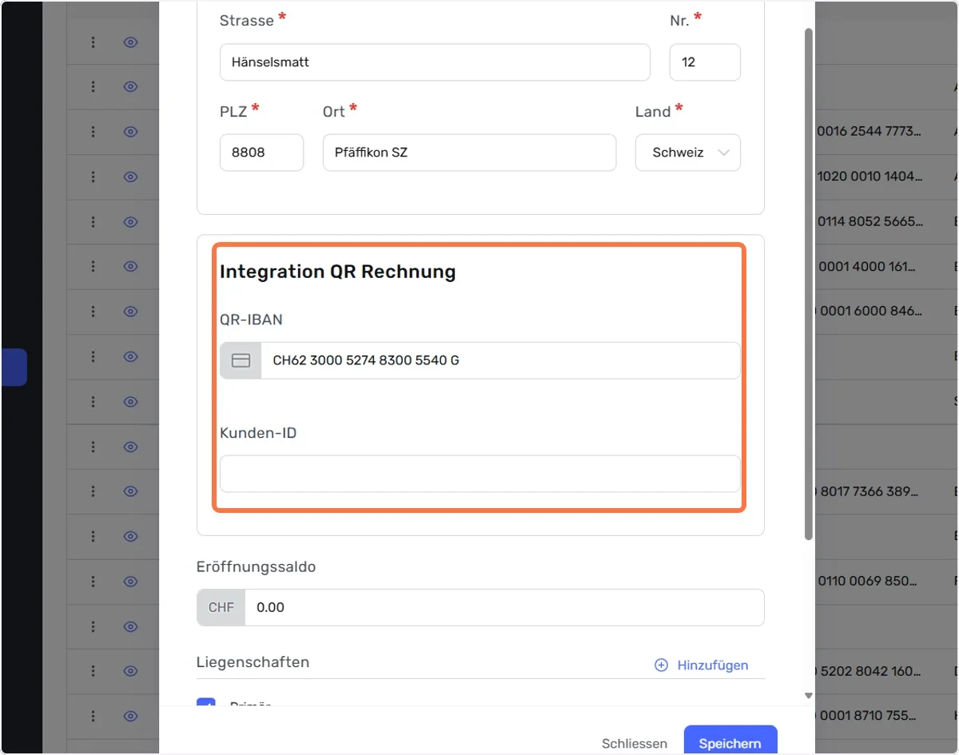
Task: Click the Nr. field containing 12
Action: click(705, 62)
